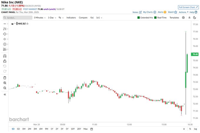Select the 5Y time range
Screen dimensions: 200x133
click(x=67, y=129)
